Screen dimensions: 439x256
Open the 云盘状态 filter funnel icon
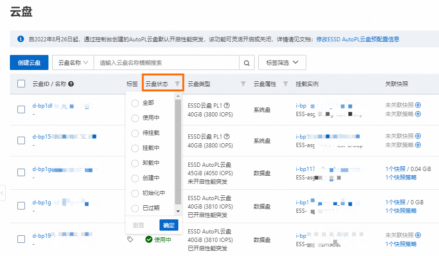point(177,84)
